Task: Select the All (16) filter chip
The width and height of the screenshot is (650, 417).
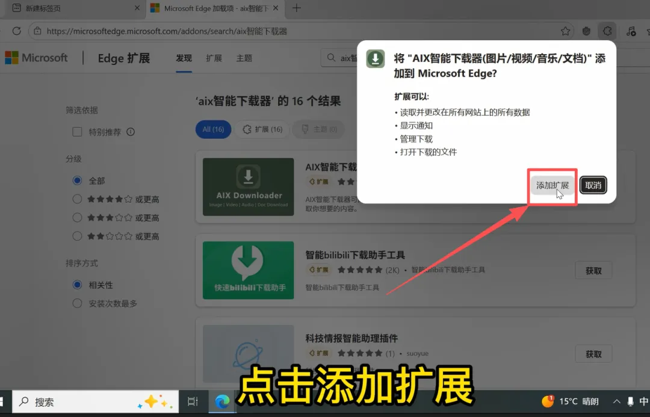Action: point(213,129)
